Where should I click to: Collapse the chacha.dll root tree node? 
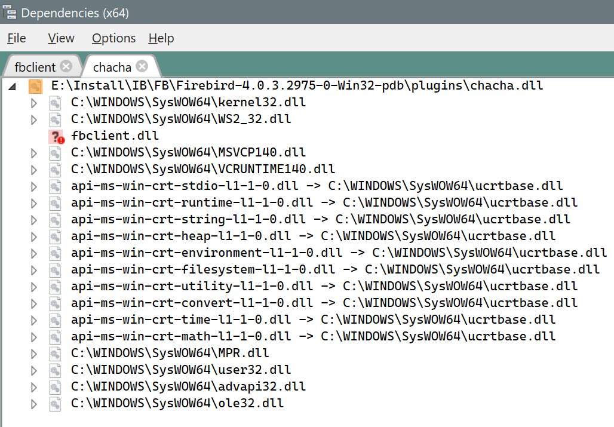click(x=12, y=86)
